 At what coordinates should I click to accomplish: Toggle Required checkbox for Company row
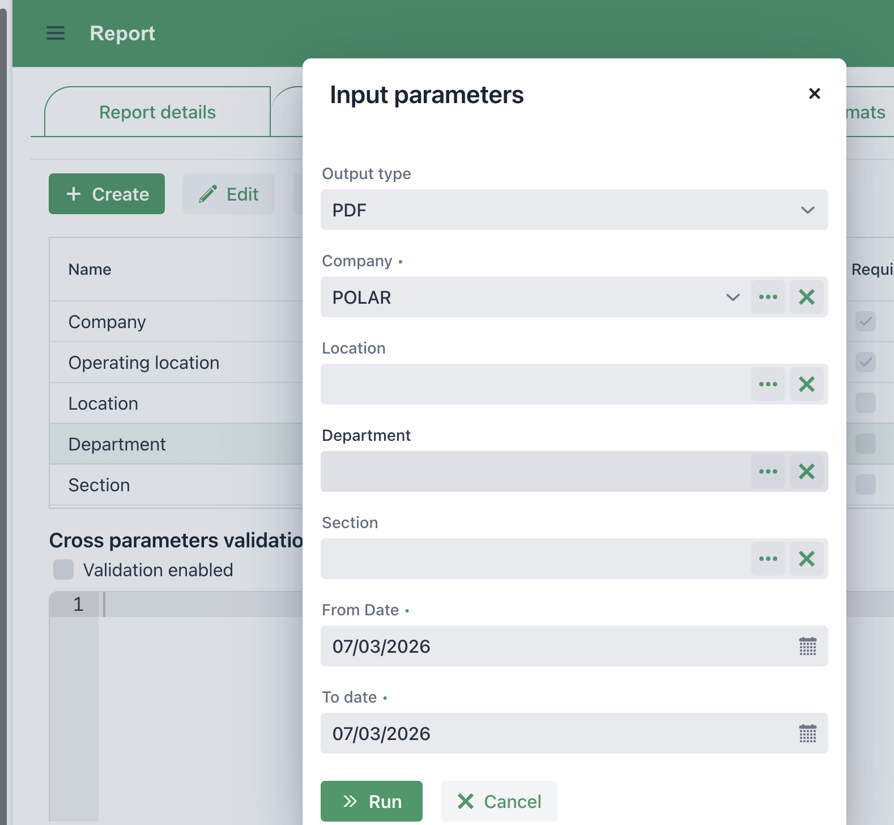(865, 321)
